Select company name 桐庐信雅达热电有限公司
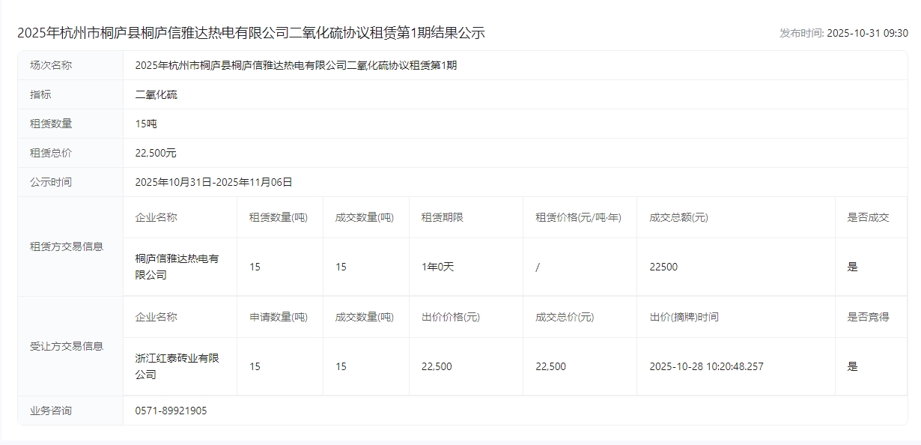 point(177,267)
